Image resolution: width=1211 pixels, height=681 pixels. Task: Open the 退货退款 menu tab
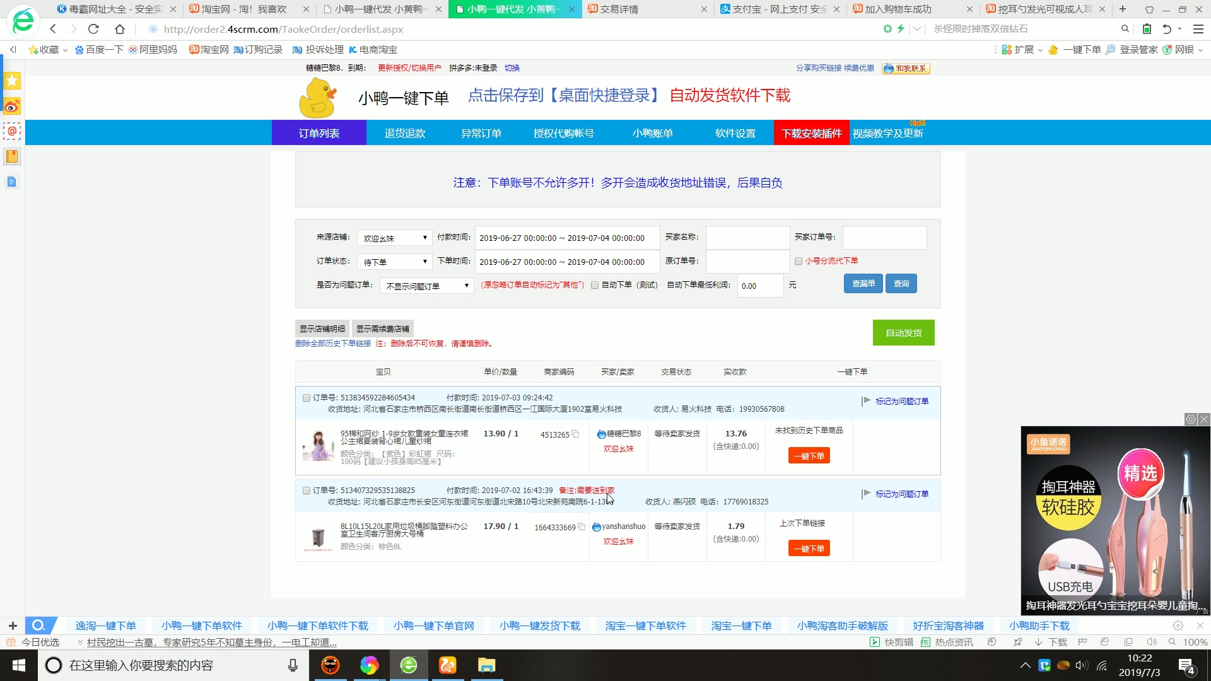(405, 133)
